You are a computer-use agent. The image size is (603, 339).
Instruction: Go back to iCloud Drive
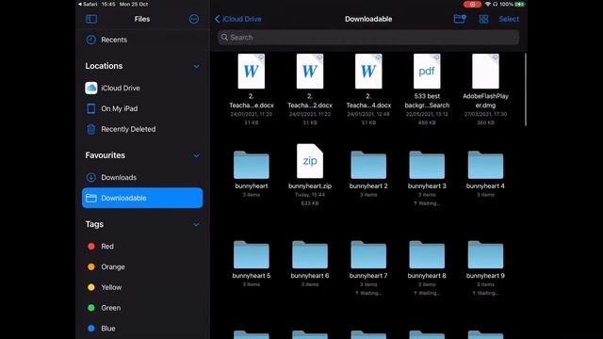237,19
